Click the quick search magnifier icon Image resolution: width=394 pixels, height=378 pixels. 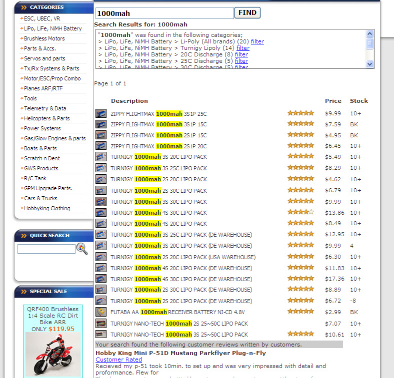point(82,249)
